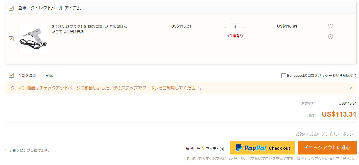Image resolution: width=359 pixels, height=165 pixels.
Task: Enable removing Banggood logo from package
Action: [284, 76]
